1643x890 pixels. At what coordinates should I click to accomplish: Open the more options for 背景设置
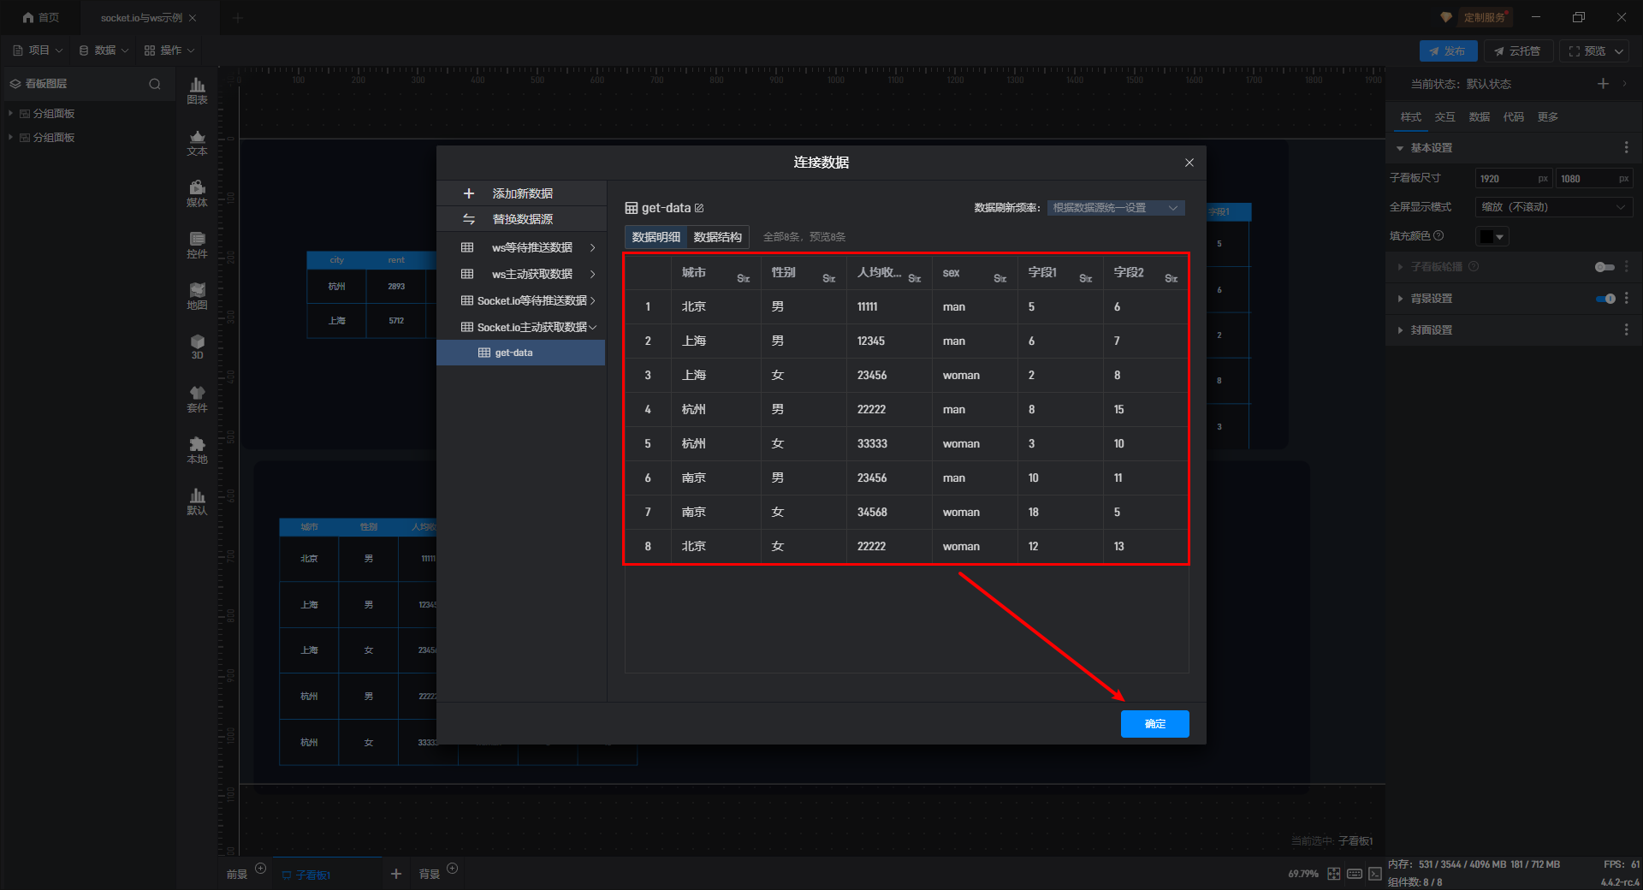(1626, 299)
